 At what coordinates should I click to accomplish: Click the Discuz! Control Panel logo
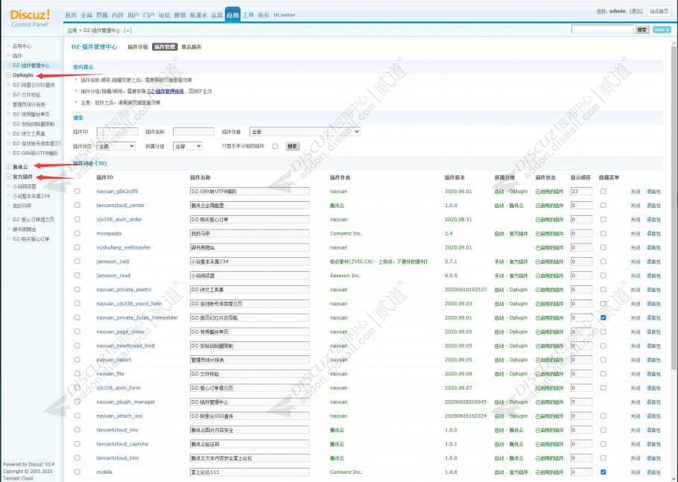click(30, 18)
